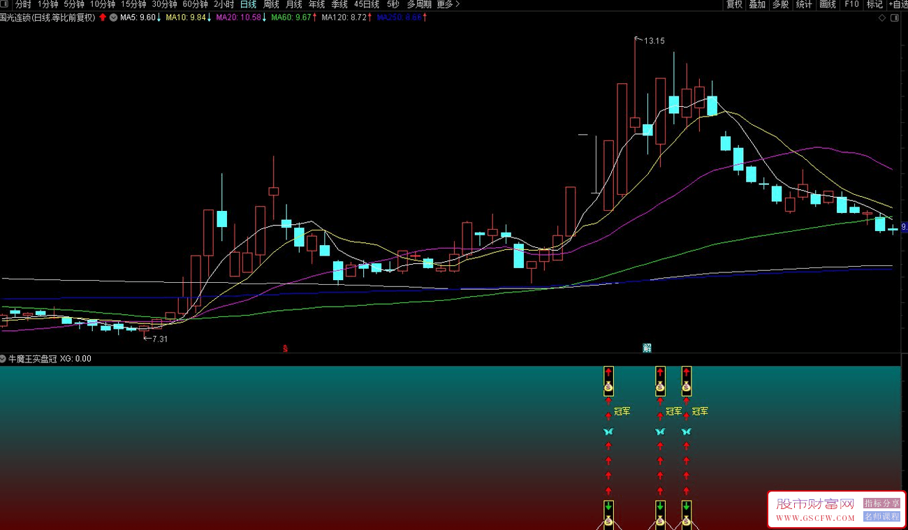Switch to the 10分钟 timeframe
The width and height of the screenshot is (908, 530).
[x=103, y=4]
